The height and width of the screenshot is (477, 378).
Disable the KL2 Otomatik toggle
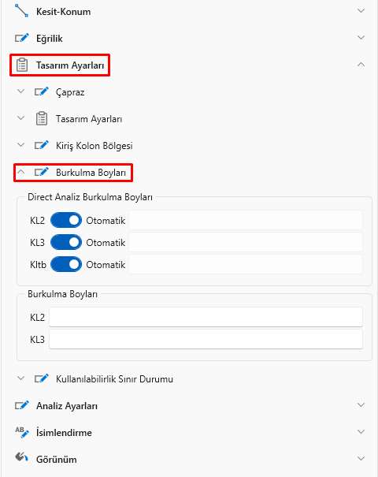point(66,220)
